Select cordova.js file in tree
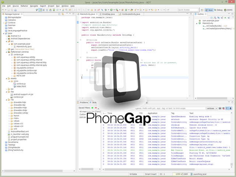The height and width of the screenshot is (177, 236). [x=21, y=84]
